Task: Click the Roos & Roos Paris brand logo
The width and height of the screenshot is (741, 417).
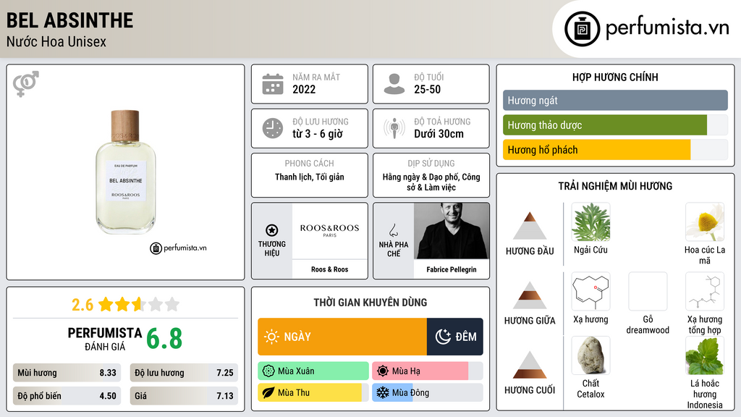Action: 329,230
